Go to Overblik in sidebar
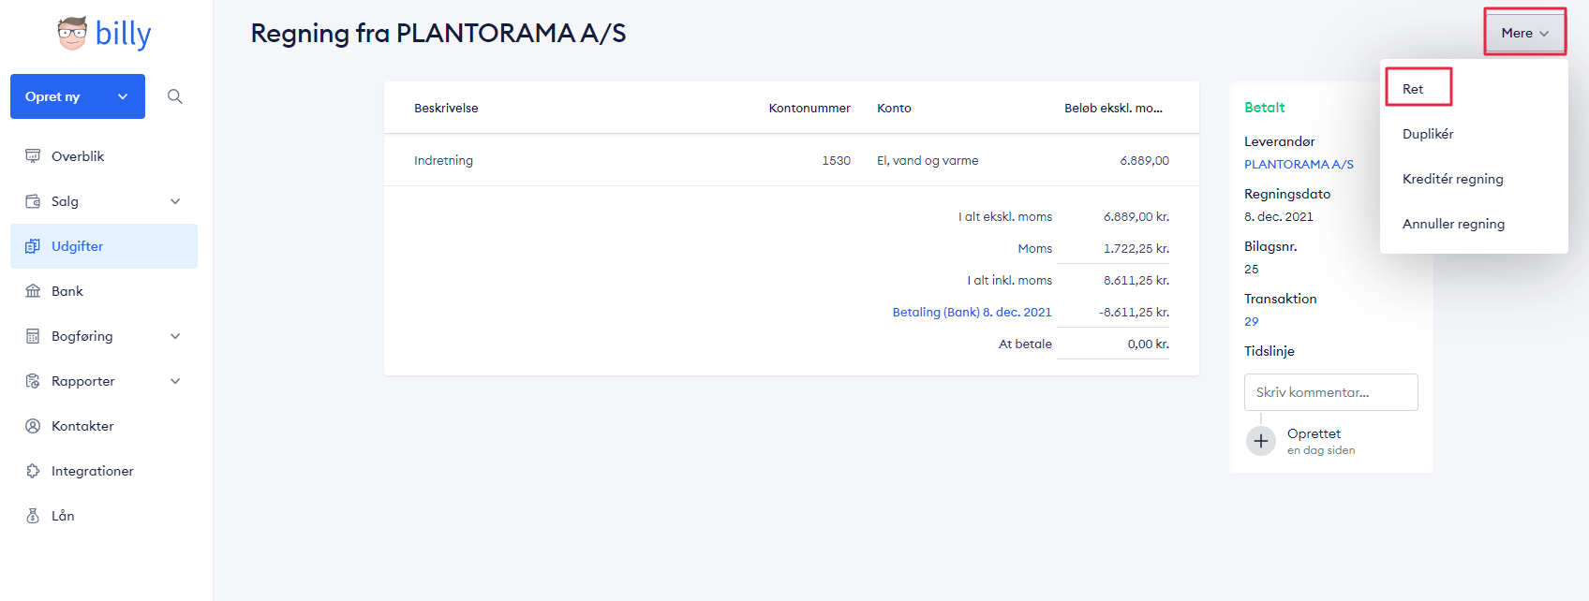This screenshot has height=601, width=1589. [104, 156]
